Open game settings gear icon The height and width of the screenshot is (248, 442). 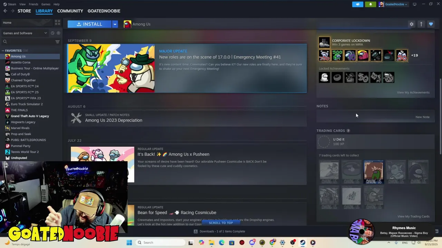pos(411,24)
